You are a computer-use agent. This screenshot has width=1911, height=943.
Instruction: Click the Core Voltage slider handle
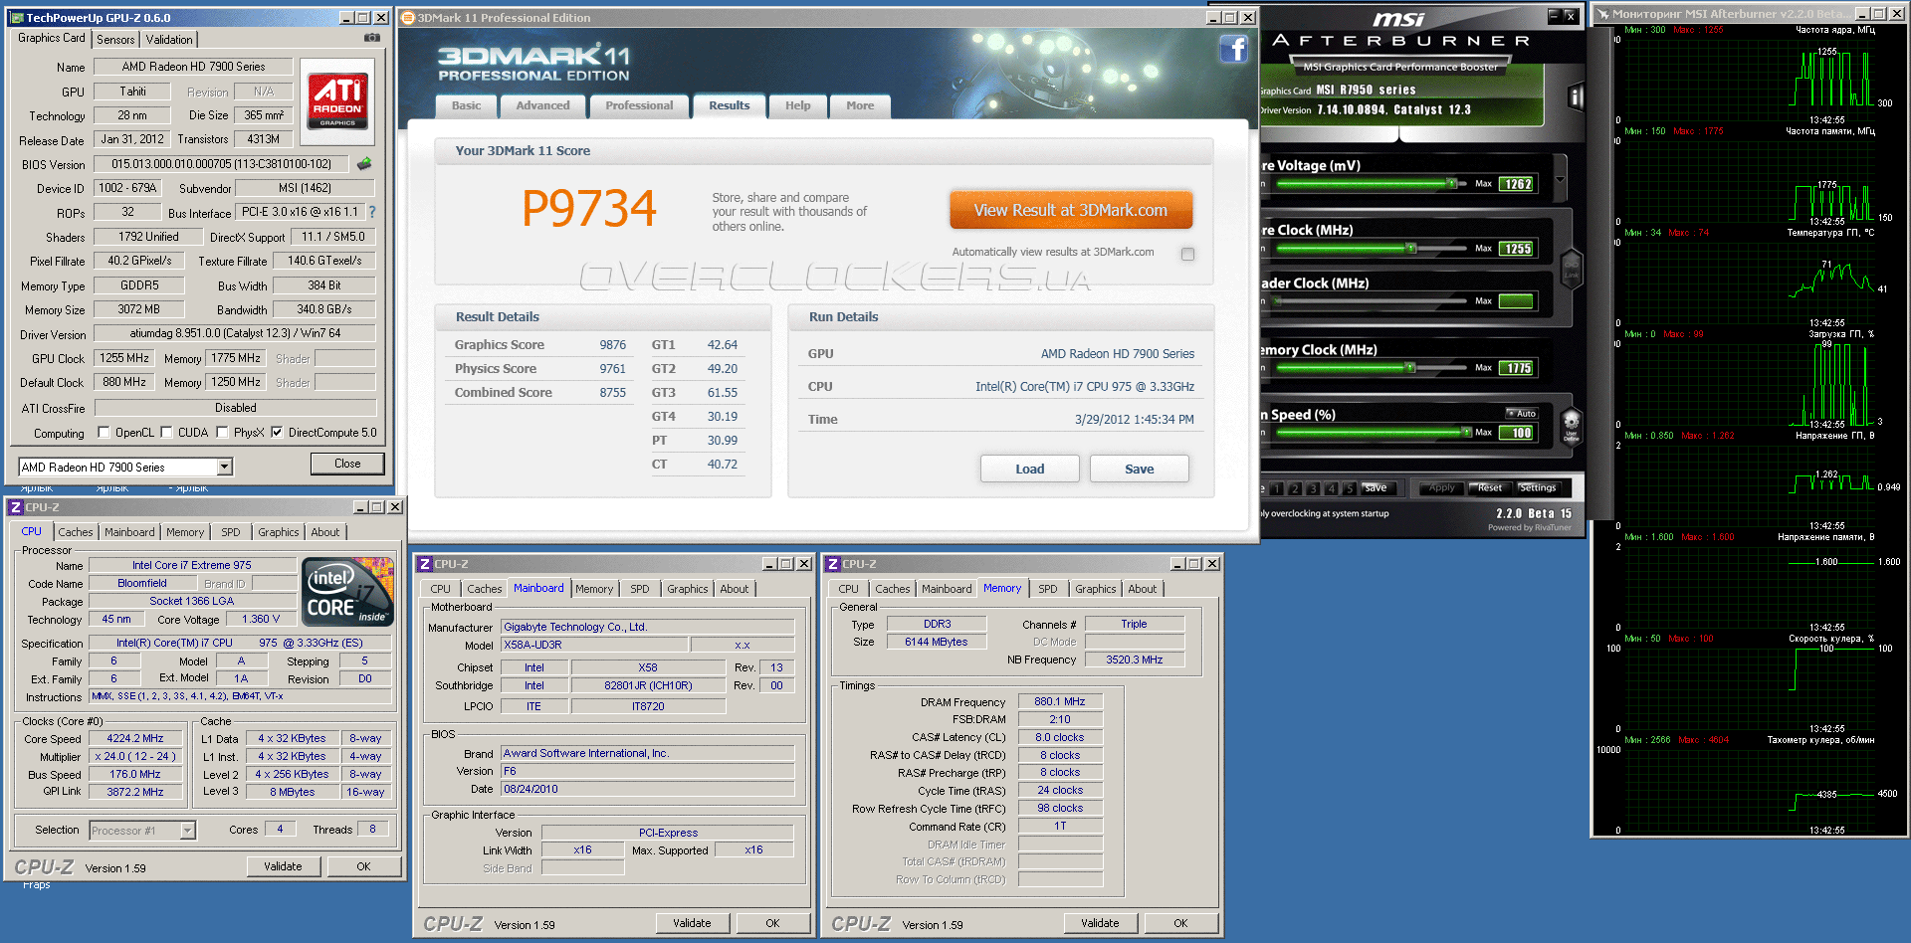click(1452, 184)
